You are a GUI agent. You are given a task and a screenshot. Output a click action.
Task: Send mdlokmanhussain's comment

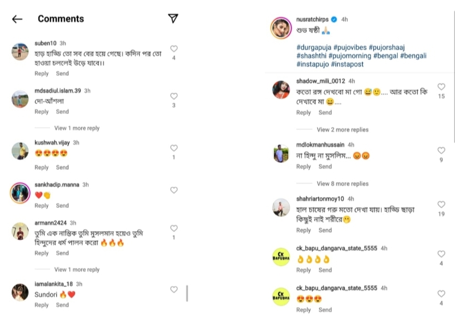click(325, 167)
